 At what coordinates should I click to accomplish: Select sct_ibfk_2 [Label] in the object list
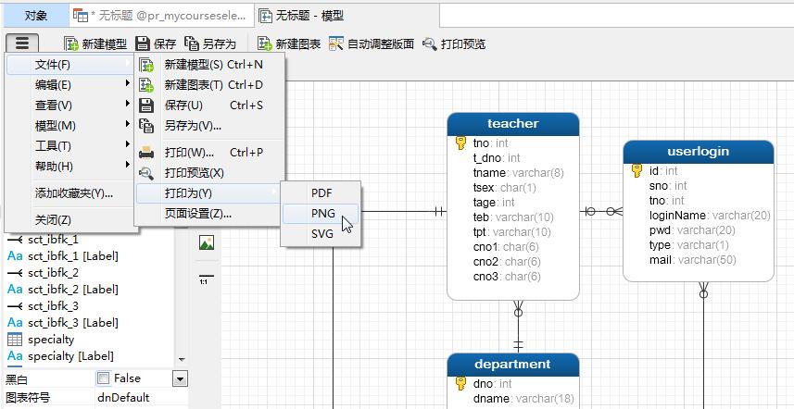click(73, 290)
